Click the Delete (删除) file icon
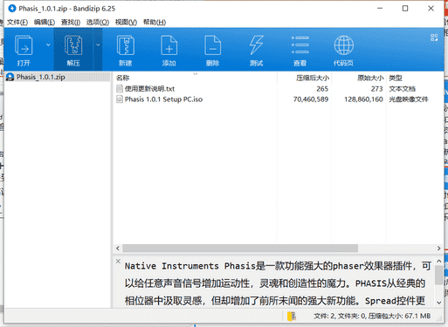 coord(212,45)
